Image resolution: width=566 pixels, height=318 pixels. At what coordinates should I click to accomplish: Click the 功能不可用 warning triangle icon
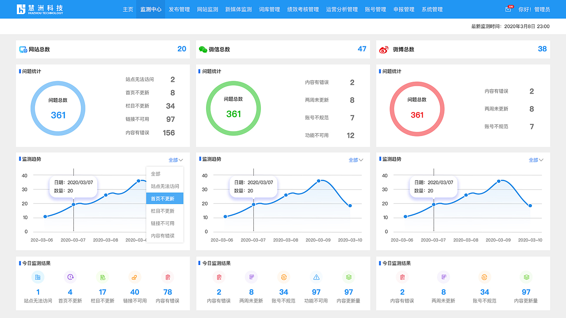[x=316, y=277]
